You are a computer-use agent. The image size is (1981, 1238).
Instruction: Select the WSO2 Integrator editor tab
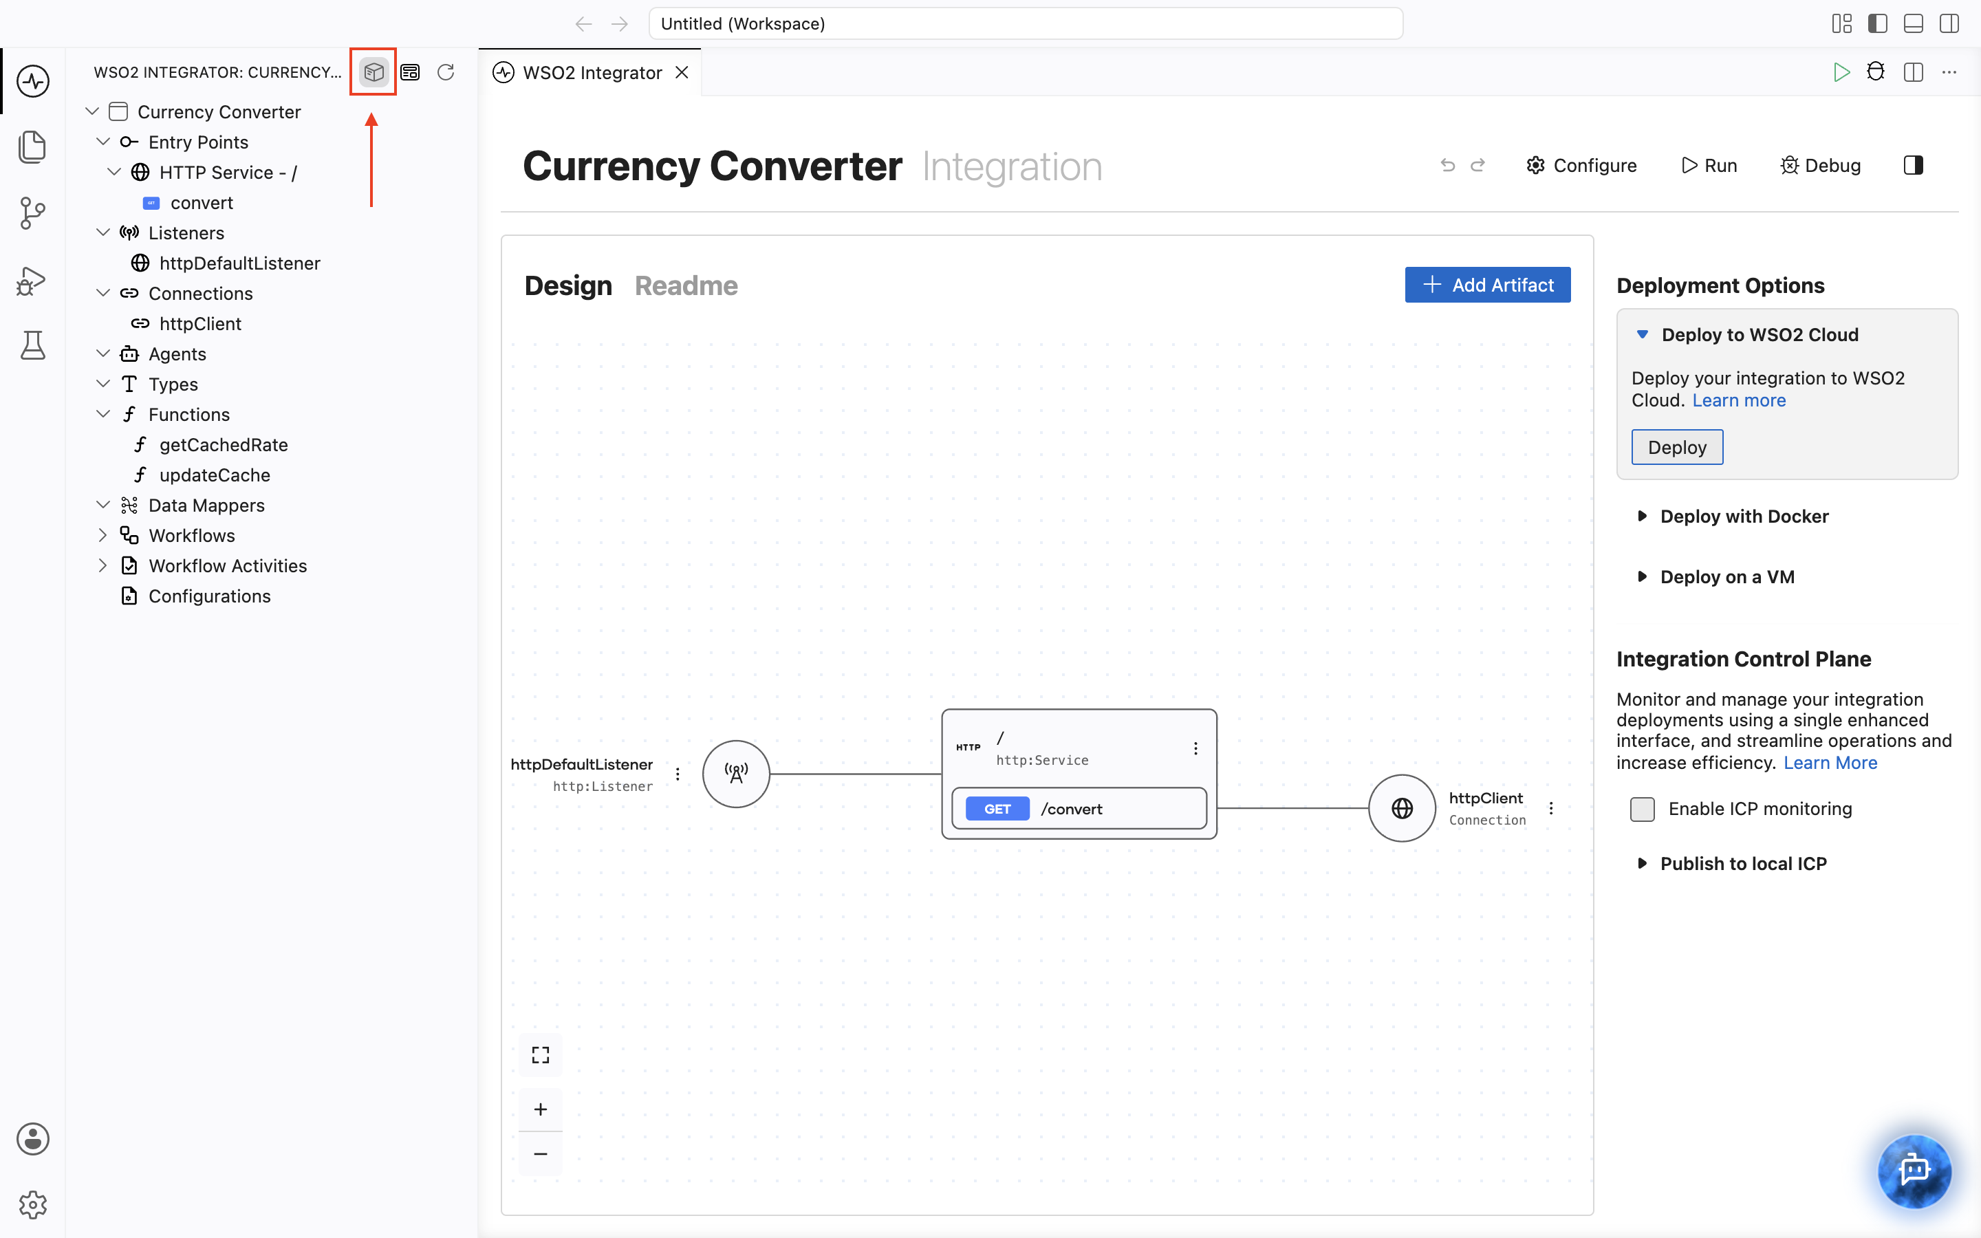[x=592, y=73]
